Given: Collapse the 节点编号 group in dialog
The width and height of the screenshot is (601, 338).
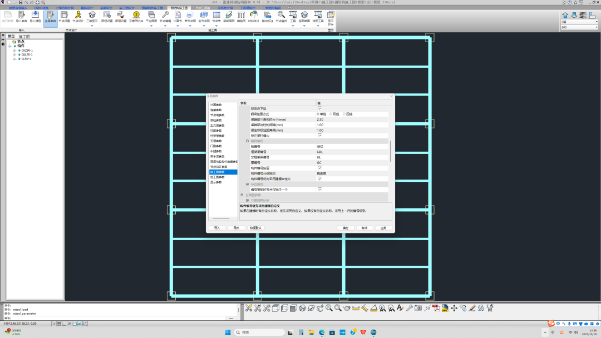Looking at the screenshot, I should pos(247,184).
